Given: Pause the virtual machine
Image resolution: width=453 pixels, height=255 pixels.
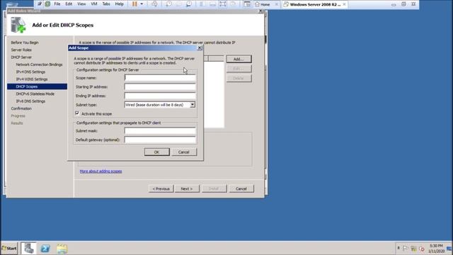Looking at the screenshot, I should coord(134,4).
